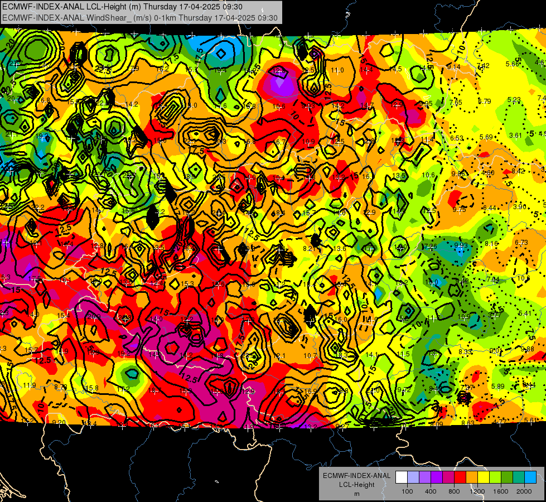Click the wind shear value 9.72

(404, 389)
